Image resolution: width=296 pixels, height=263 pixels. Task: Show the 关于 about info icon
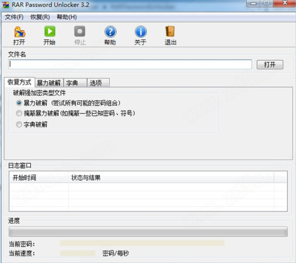coord(141,32)
